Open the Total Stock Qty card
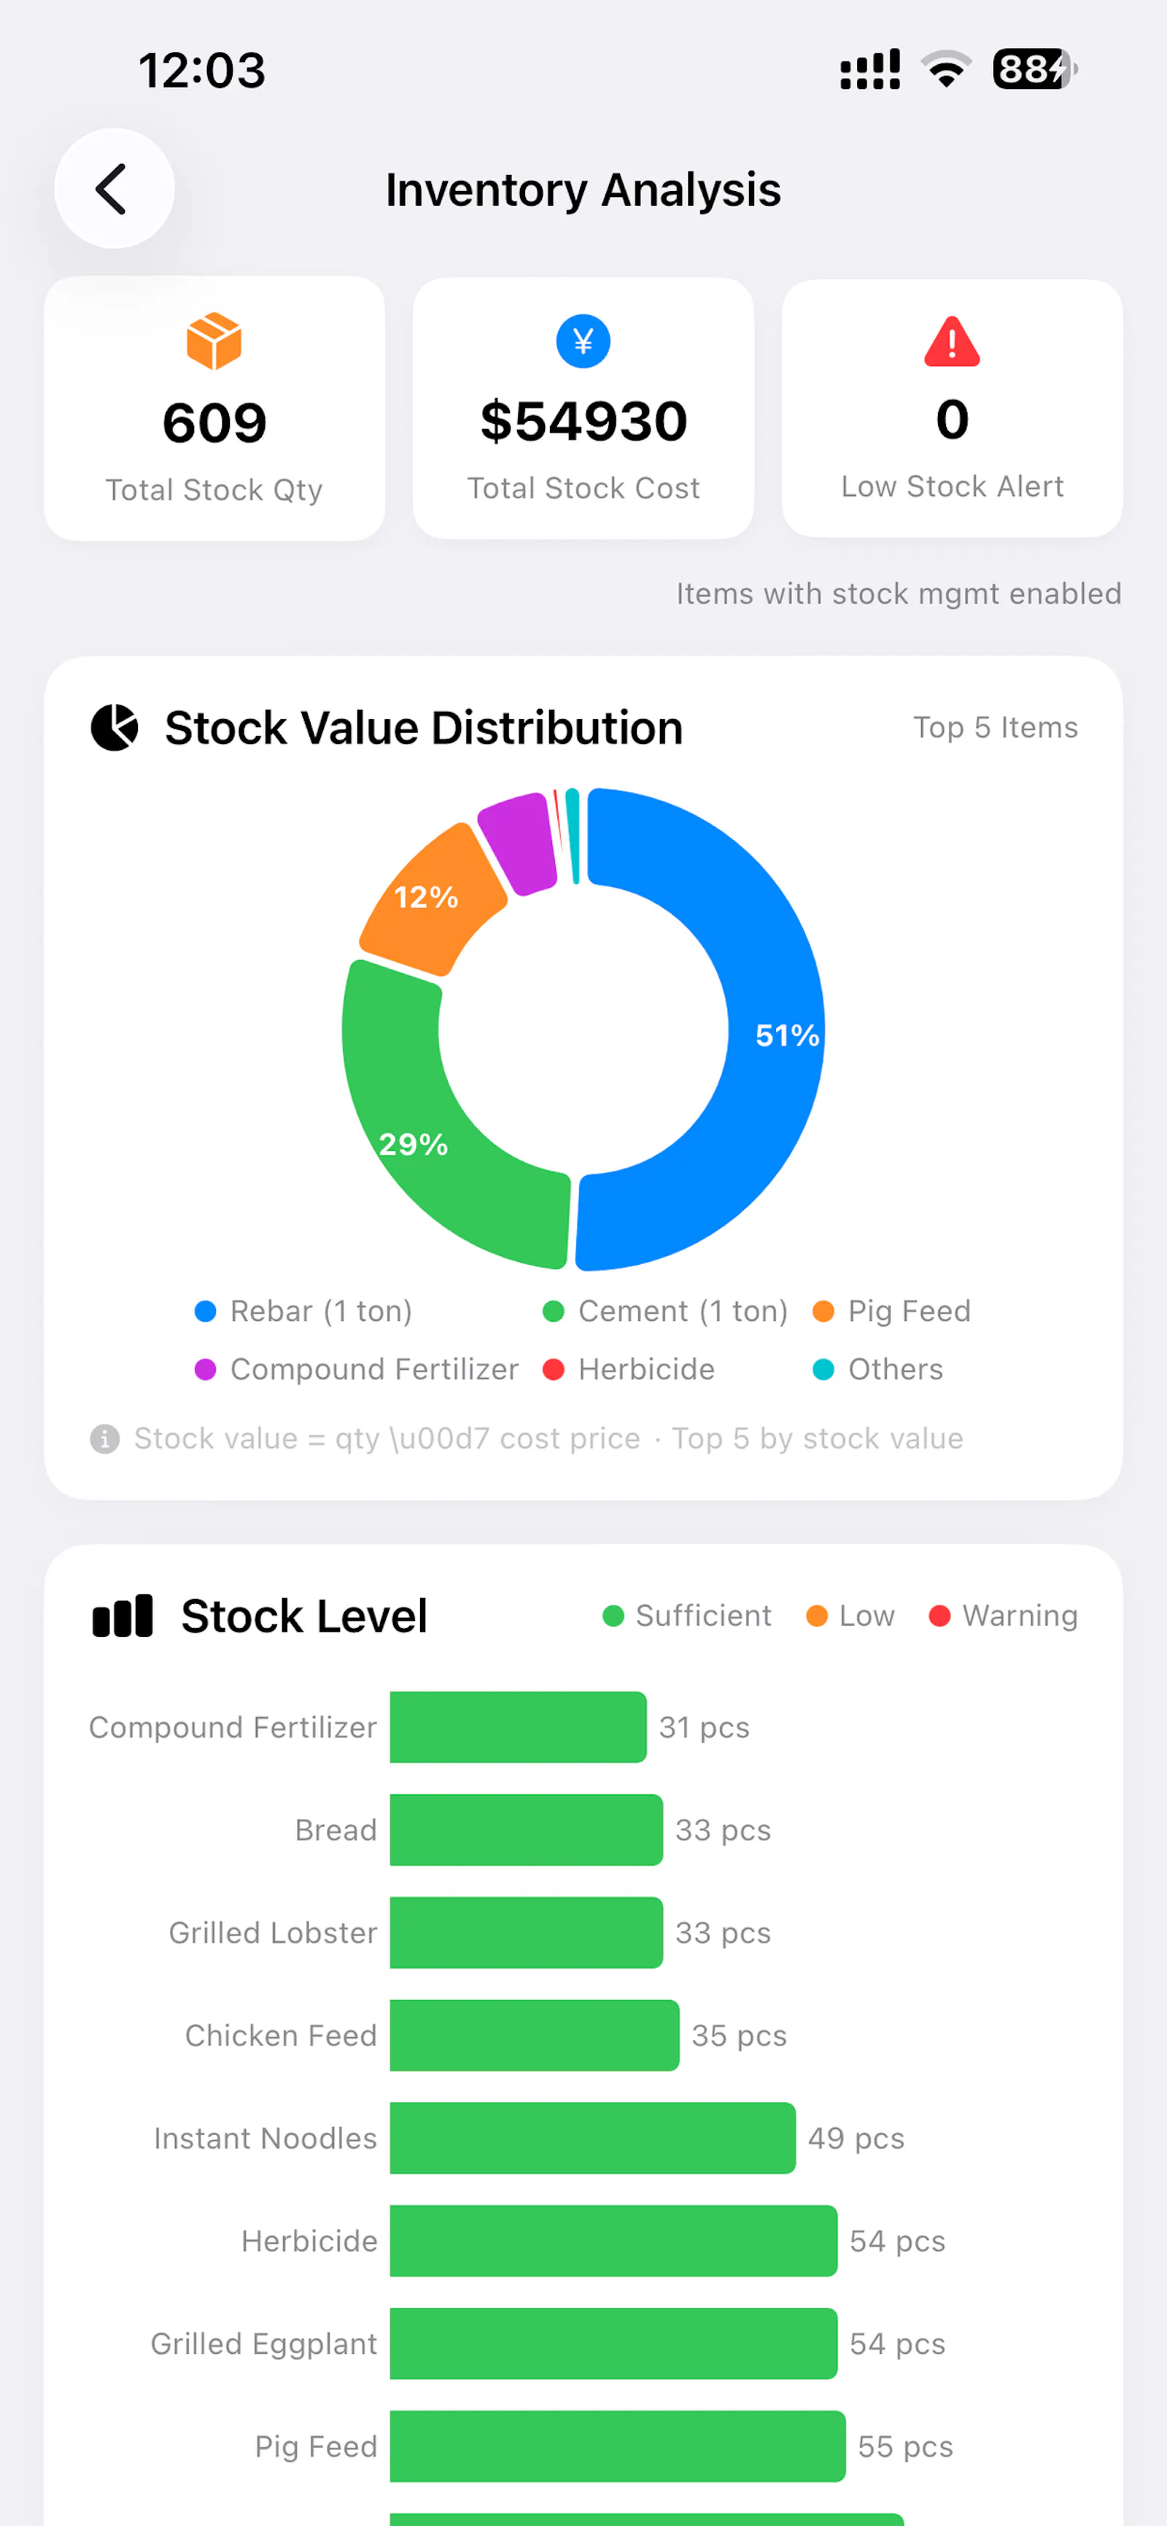Screen dimensions: 1167x2526 214,408
